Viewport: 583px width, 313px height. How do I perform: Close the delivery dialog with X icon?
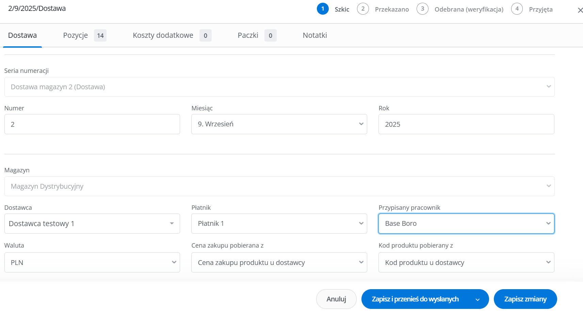pyautogui.click(x=580, y=10)
